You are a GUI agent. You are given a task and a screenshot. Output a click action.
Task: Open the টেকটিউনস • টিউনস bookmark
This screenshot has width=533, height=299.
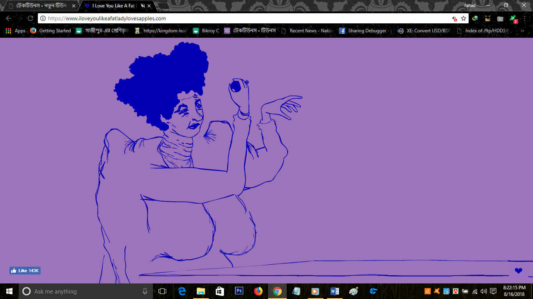[x=250, y=31]
